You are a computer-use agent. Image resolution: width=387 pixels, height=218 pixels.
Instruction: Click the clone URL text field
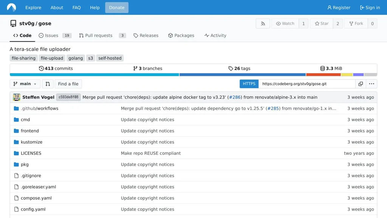pyautogui.click(x=306, y=84)
